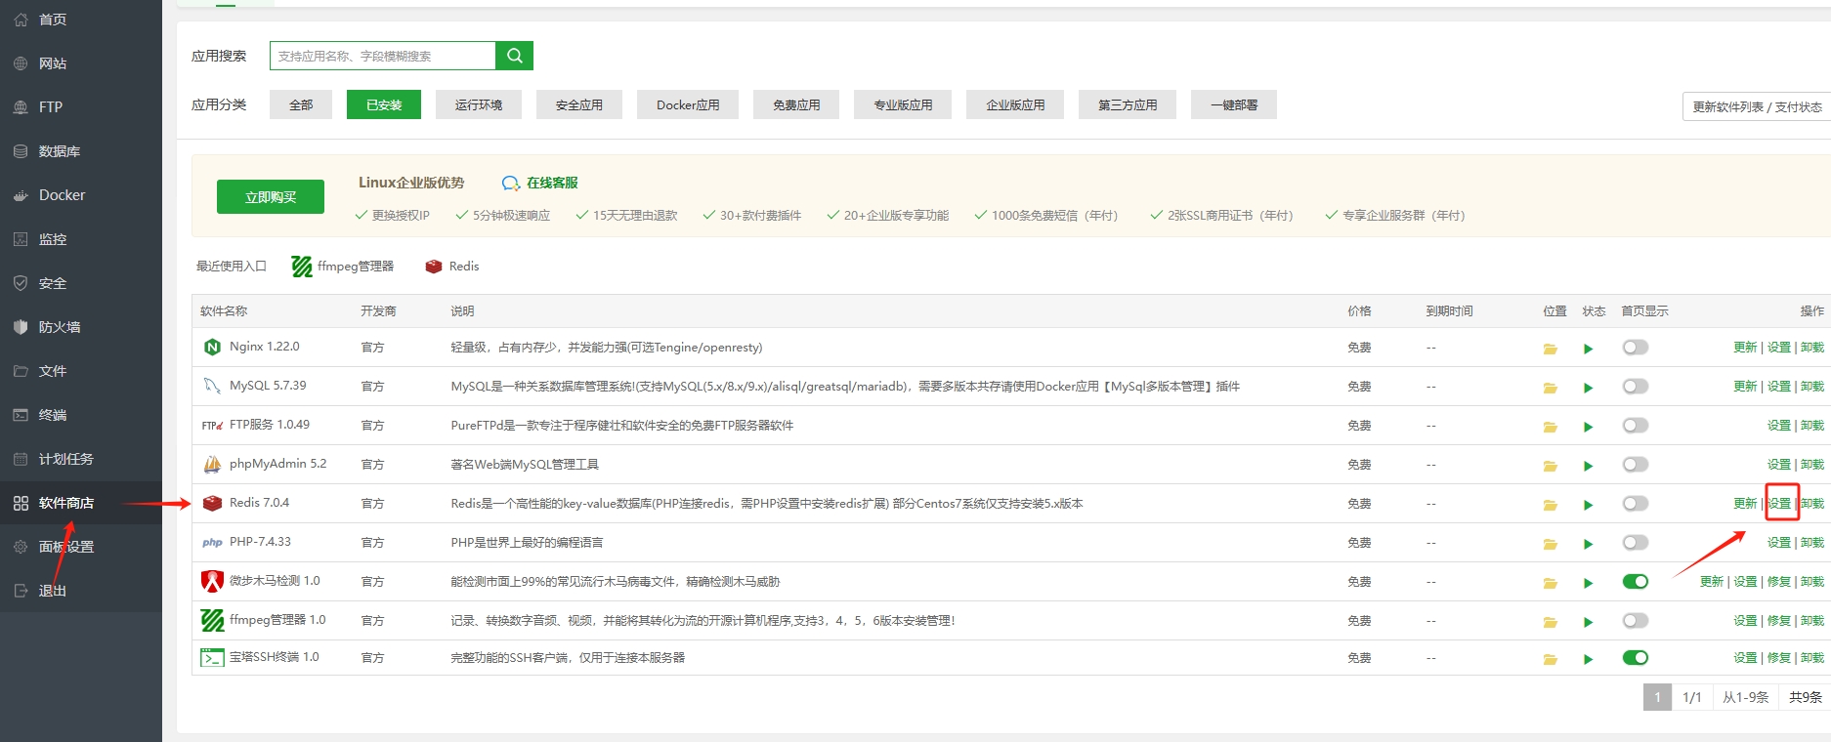Click the phpMyAdmin status play icon
Viewport: 1831px width, 742px height.
pyautogui.click(x=1588, y=466)
